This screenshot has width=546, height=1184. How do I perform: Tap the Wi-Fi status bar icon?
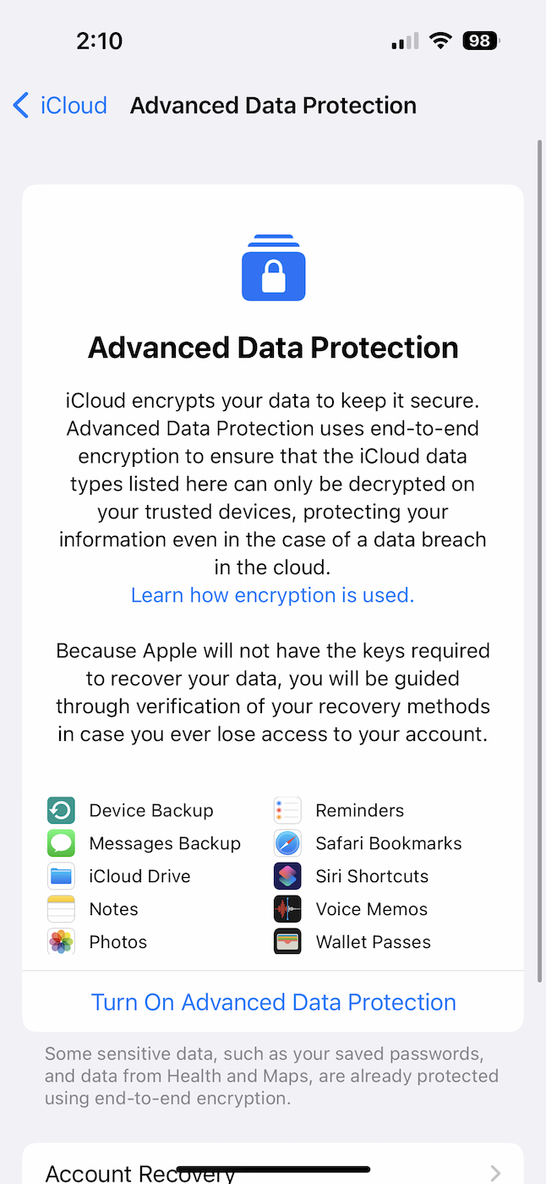[x=440, y=40]
